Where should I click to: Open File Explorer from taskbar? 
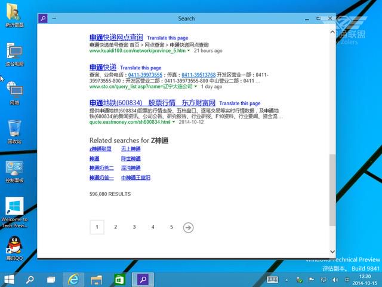point(96,280)
